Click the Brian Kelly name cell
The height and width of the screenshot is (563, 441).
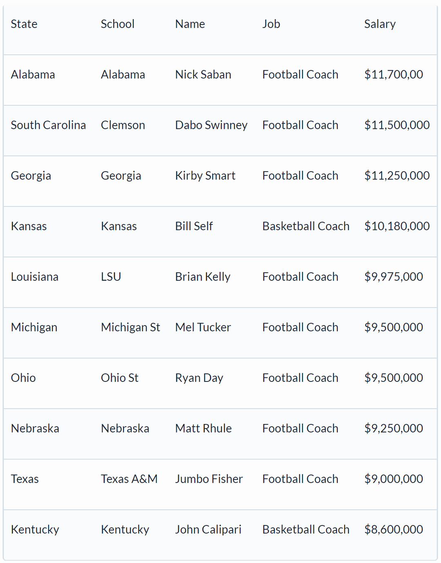pyautogui.click(x=203, y=277)
